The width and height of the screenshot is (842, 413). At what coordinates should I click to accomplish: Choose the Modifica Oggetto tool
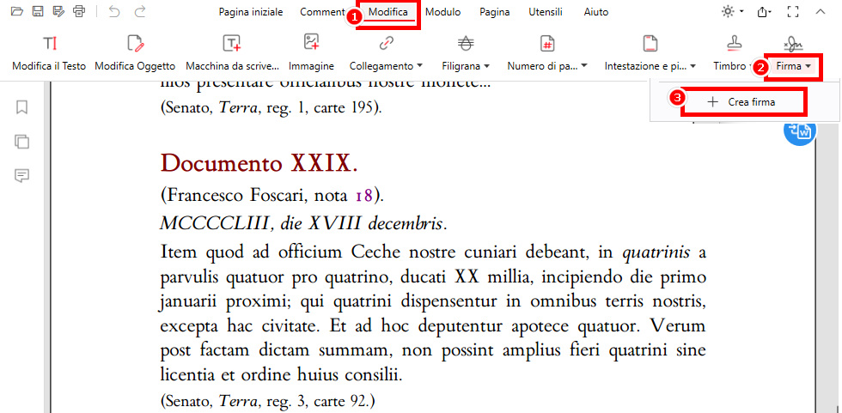135,53
